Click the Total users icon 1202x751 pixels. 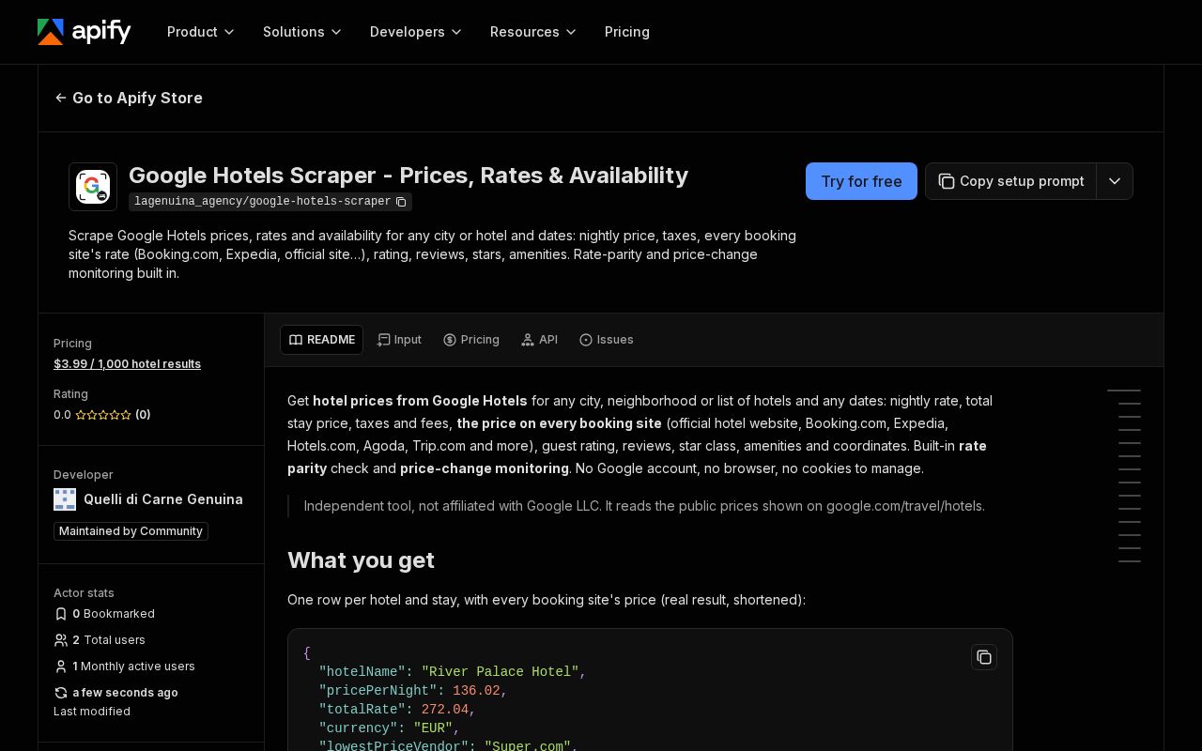pyautogui.click(x=61, y=640)
